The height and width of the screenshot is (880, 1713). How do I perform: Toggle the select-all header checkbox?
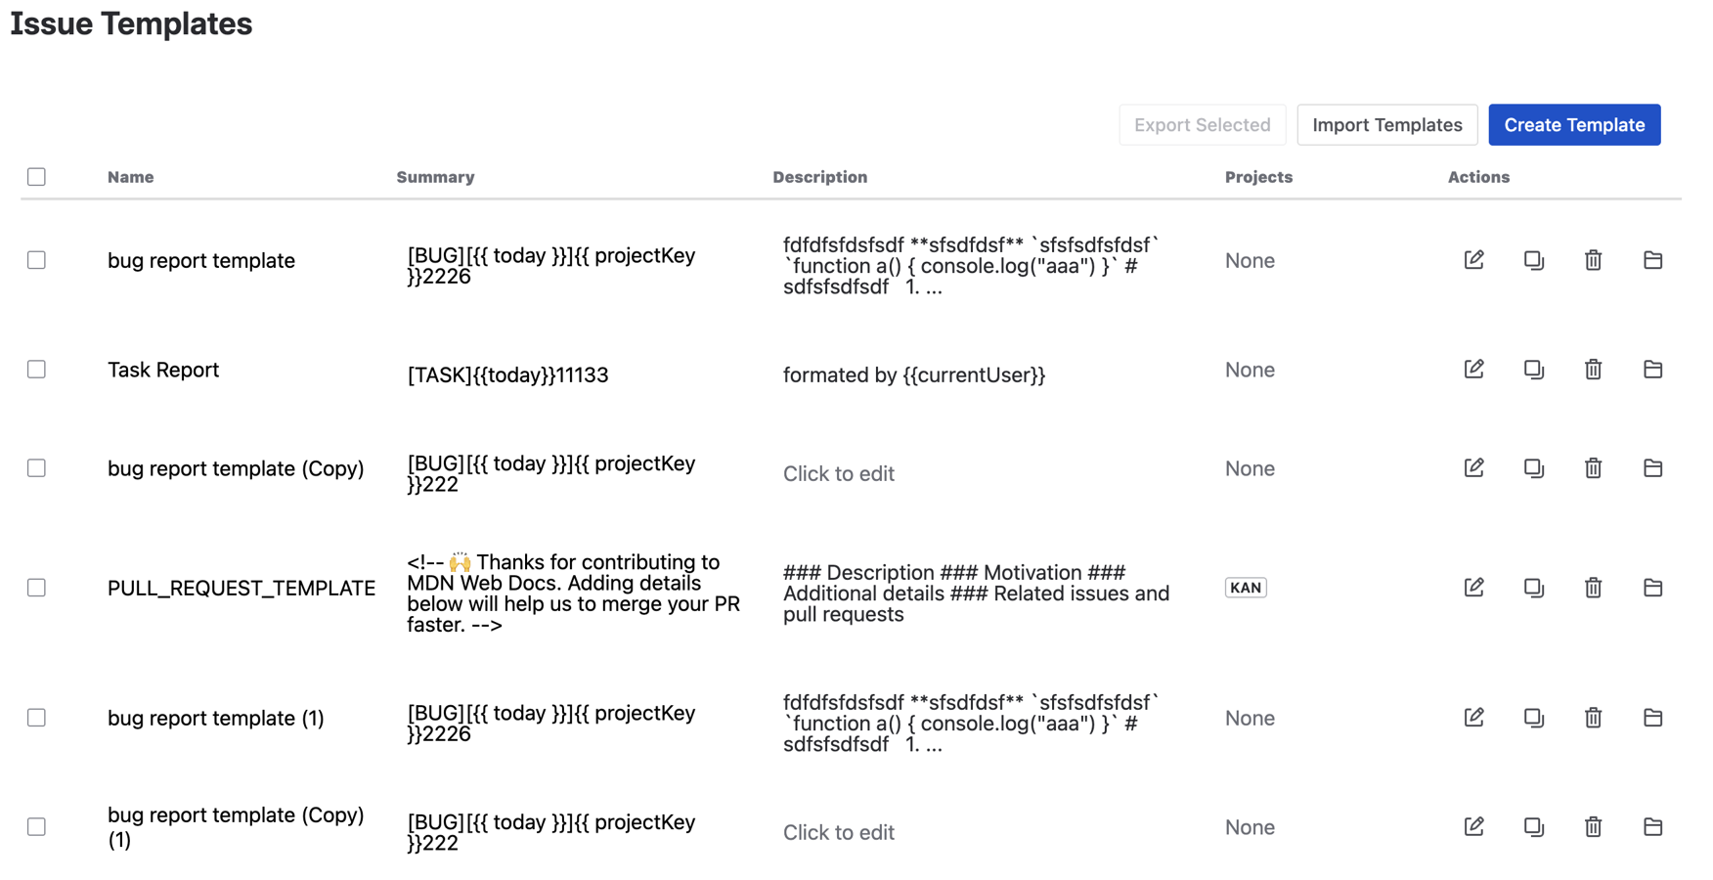tap(37, 177)
